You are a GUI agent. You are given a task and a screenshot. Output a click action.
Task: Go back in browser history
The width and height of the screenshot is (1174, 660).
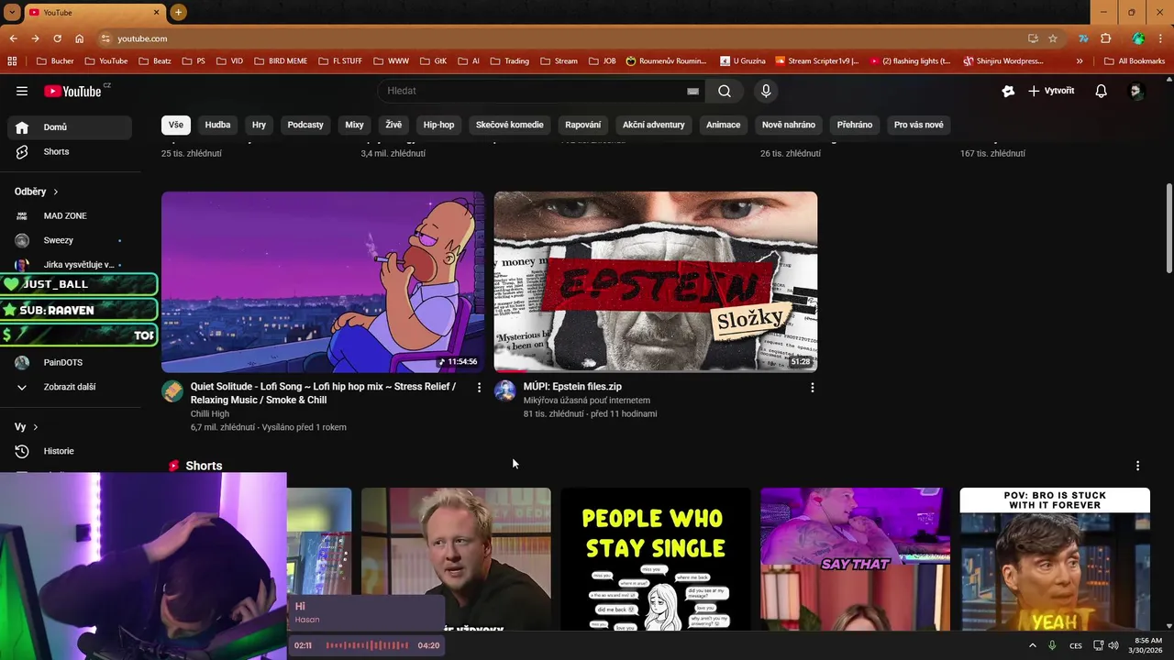coord(13,38)
